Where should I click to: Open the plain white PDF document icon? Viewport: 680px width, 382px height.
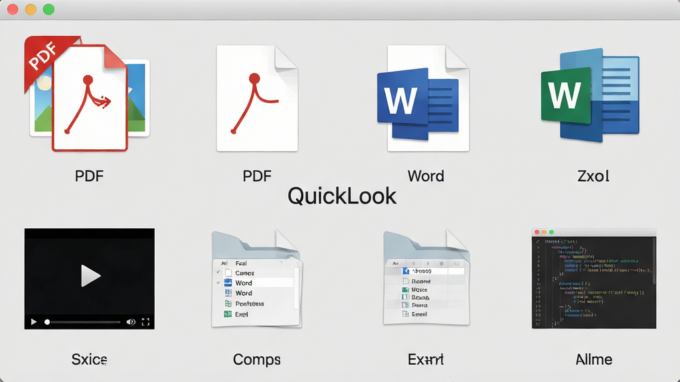(x=257, y=98)
